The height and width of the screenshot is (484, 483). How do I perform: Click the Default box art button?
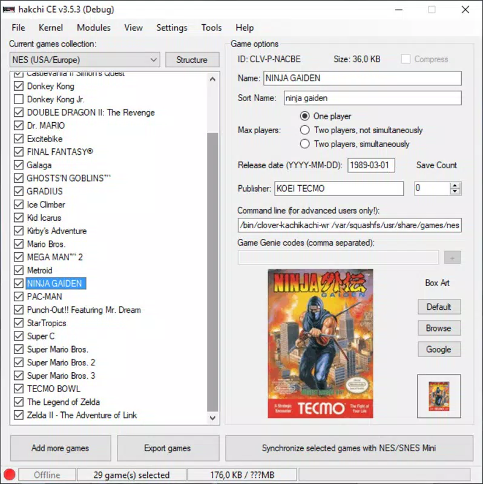pyautogui.click(x=439, y=307)
